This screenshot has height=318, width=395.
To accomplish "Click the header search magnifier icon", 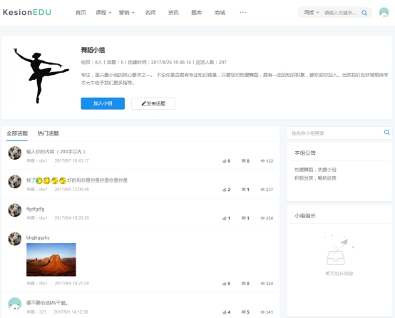I will pyautogui.click(x=364, y=13).
